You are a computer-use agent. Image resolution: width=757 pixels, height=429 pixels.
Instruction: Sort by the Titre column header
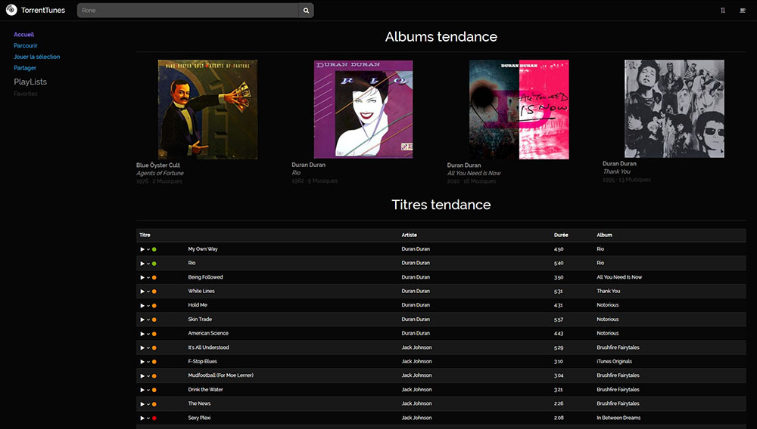[145, 236]
